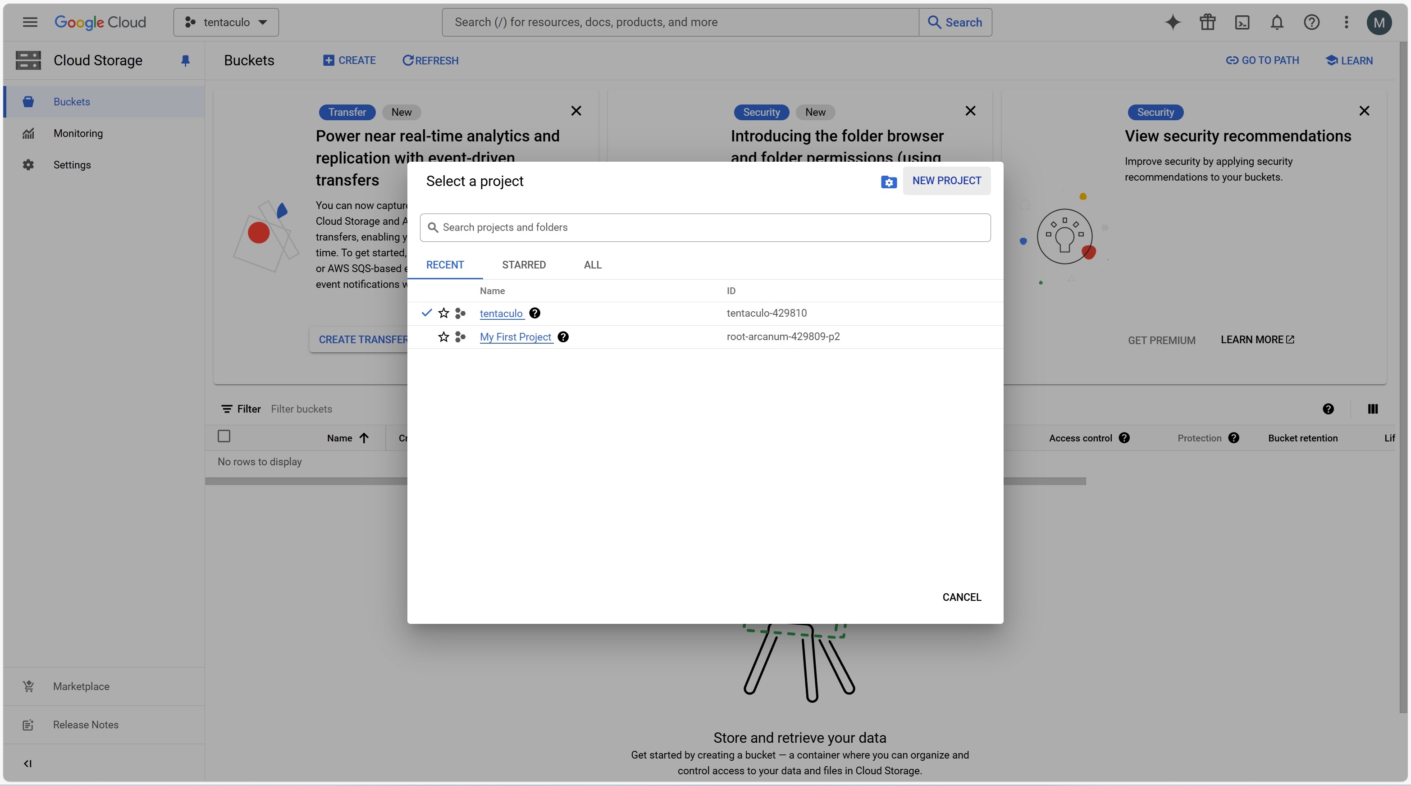Open Gemini AI sparkle assistant
The image size is (1411, 786).
click(1173, 23)
